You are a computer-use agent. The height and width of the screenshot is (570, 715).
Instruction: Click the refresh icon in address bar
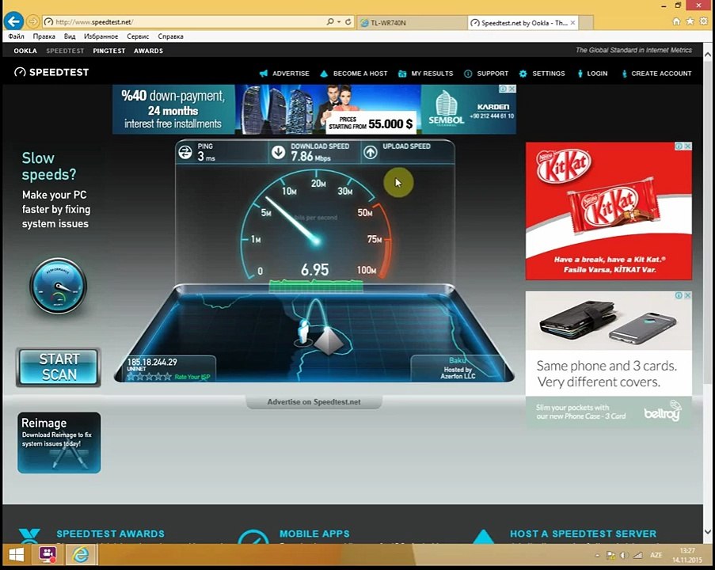click(348, 21)
